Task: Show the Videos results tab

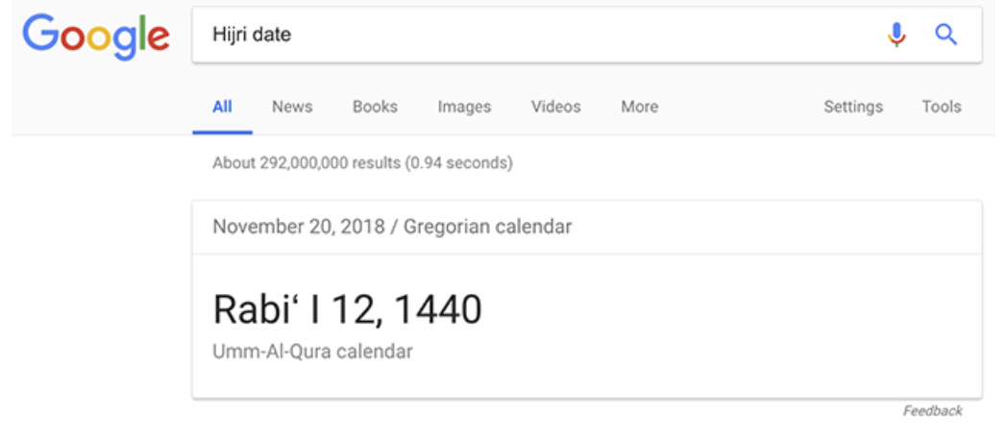Action: coord(556,107)
